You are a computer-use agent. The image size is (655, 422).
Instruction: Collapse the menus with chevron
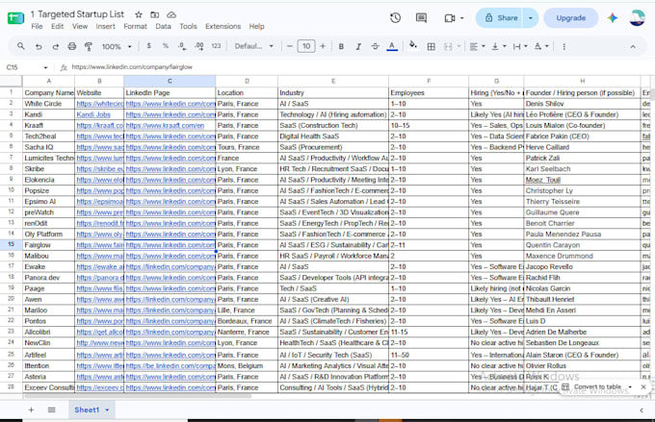633,46
